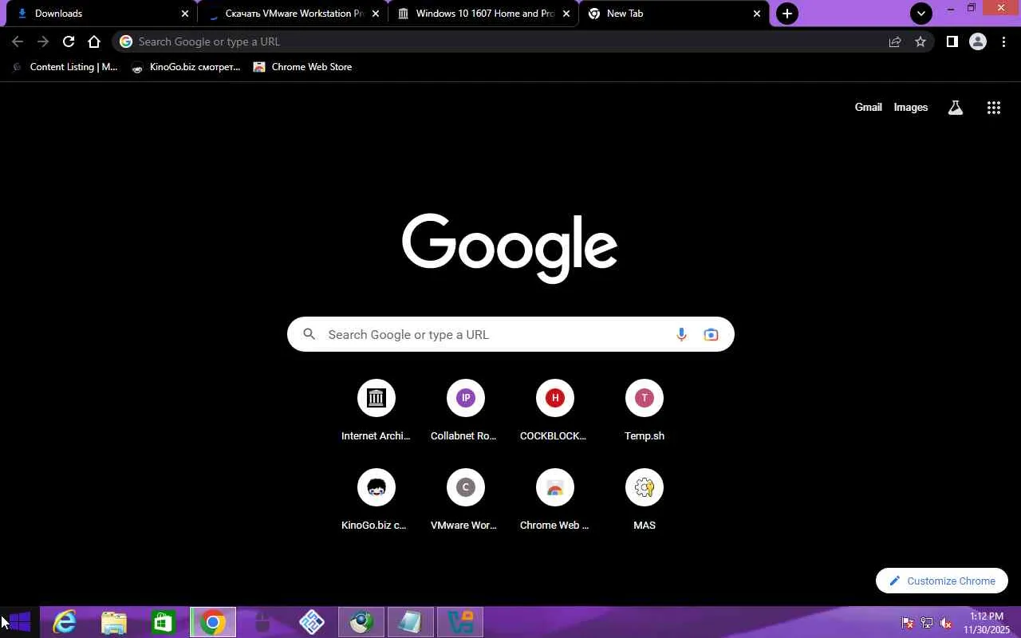Open Action Center flag icon in tray

908,623
